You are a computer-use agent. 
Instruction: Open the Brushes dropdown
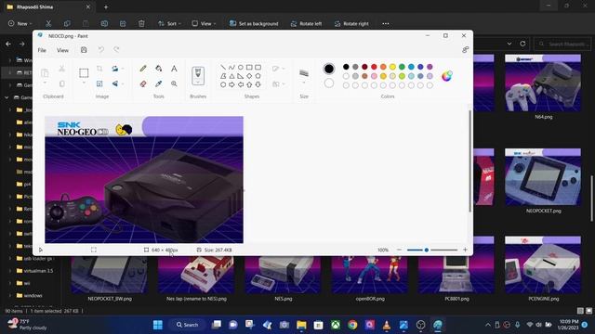click(x=198, y=82)
